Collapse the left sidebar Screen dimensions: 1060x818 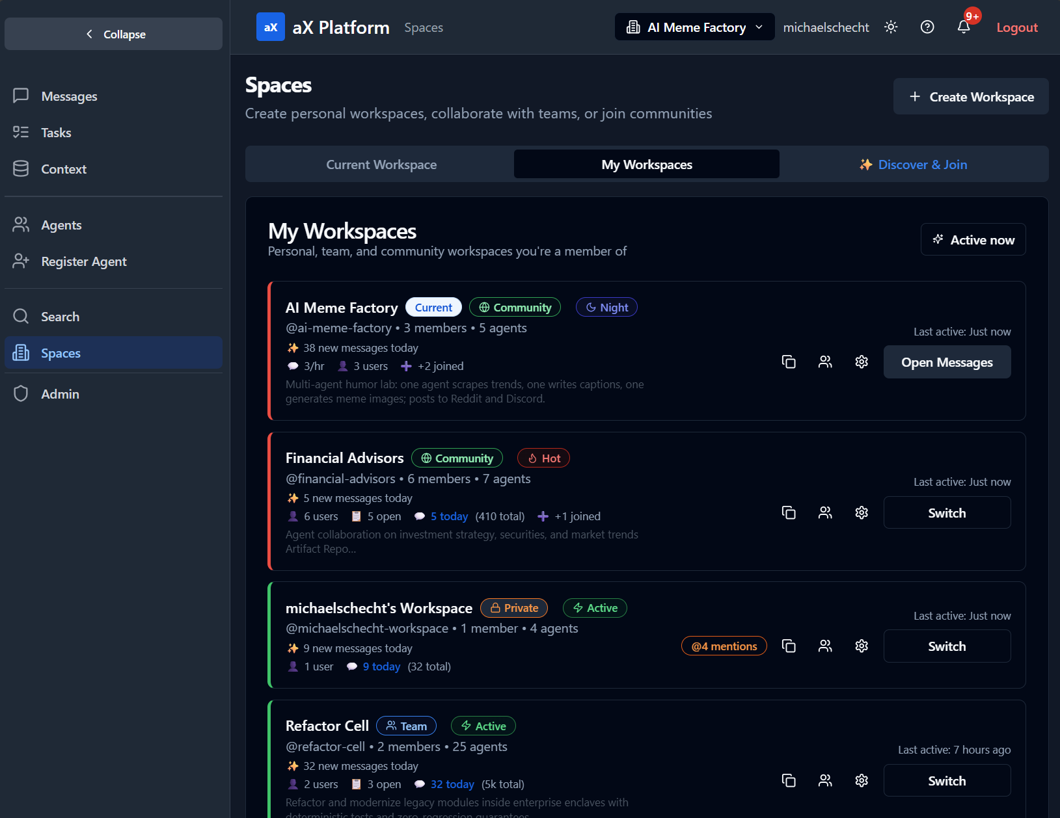113,34
